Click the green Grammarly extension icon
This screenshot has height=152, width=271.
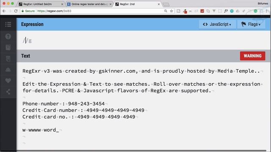[255, 11]
